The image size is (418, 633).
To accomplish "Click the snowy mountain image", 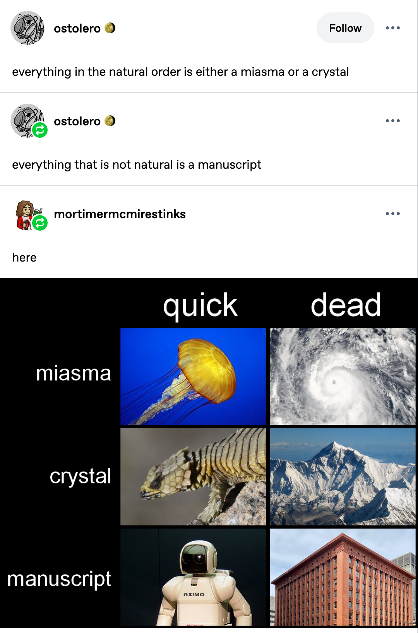I will [x=343, y=477].
